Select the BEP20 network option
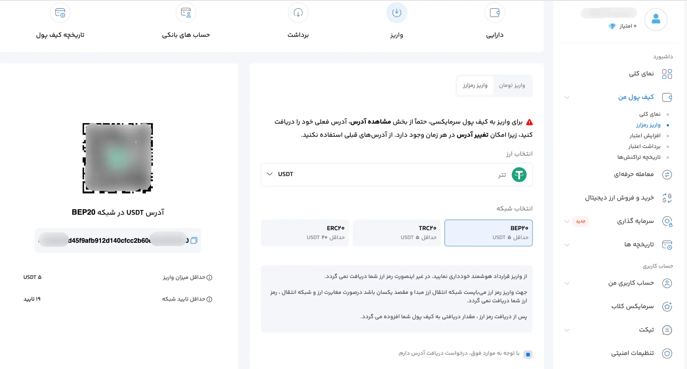 click(x=488, y=233)
